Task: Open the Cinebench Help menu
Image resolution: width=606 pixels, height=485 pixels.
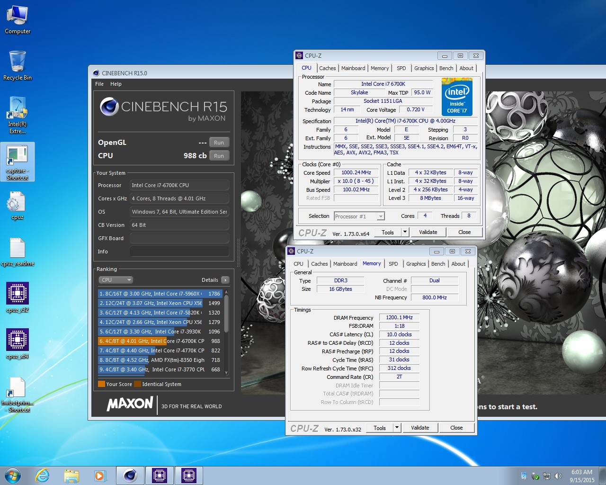Action: click(116, 84)
